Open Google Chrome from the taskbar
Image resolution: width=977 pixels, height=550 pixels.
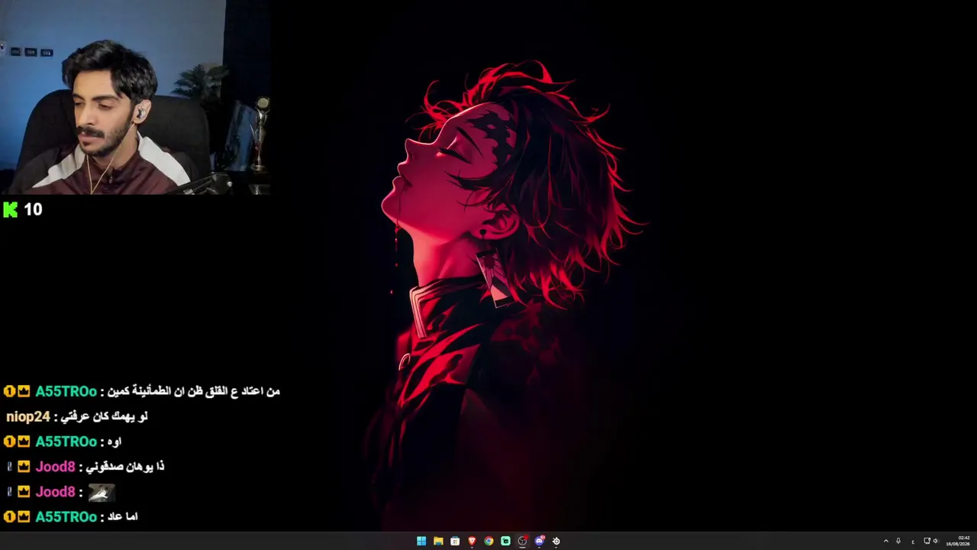[488, 541]
